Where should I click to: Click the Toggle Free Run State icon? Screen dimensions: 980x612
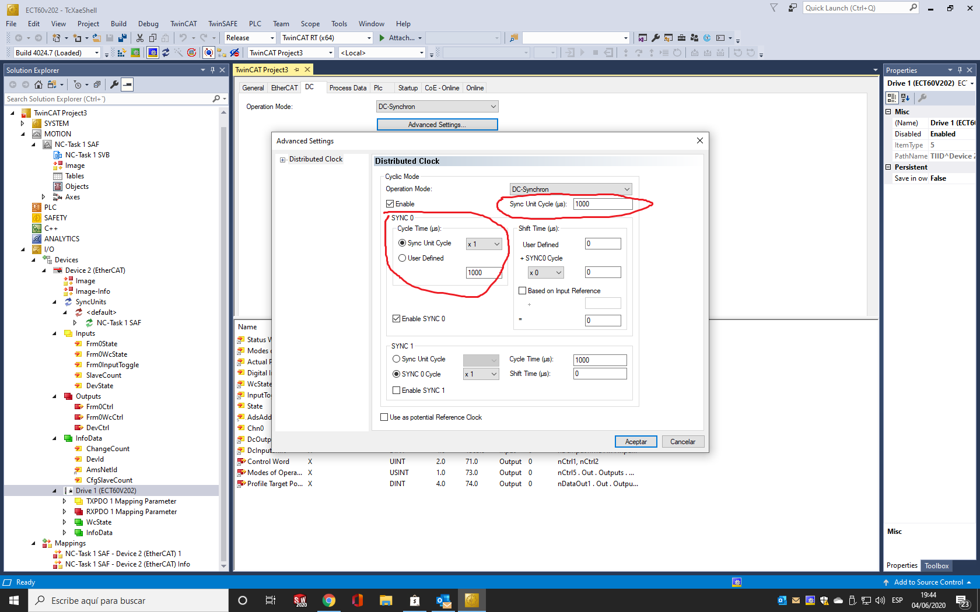pos(191,53)
